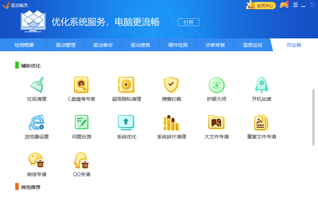This screenshot has height=200, width=318.
Task: Click the vertical scrollbar thumb
Action: (x=314, y=117)
